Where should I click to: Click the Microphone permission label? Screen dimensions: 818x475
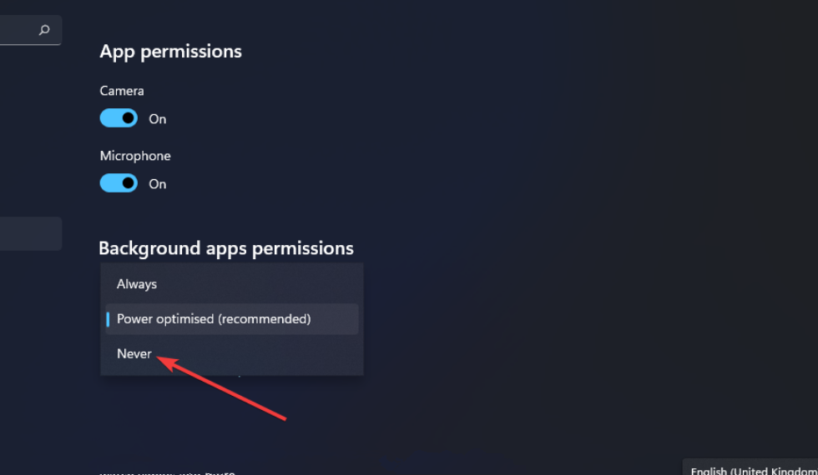point(135,156)
